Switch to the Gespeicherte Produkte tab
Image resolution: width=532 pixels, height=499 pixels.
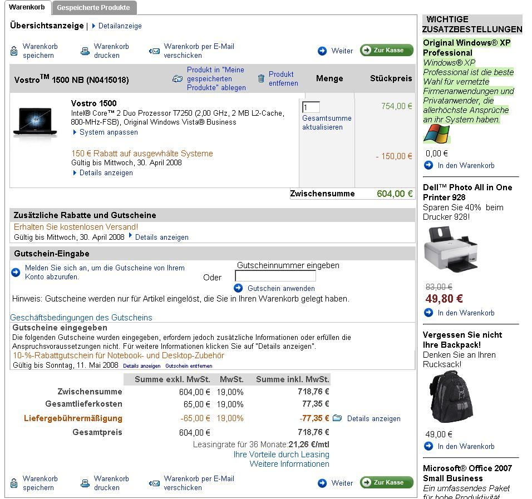coord(93,7)
